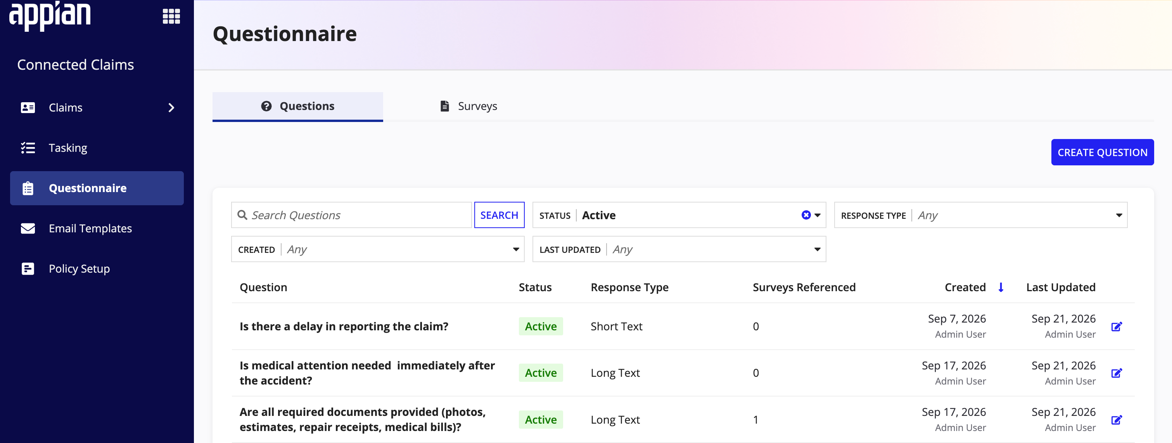Click 'Are all required documents provided' question
This screenshot has height=443, width=1172.
[363, 419]
